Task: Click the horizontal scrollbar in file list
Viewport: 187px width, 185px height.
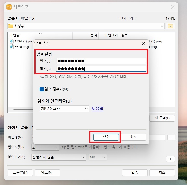Action: click(23, 110)
